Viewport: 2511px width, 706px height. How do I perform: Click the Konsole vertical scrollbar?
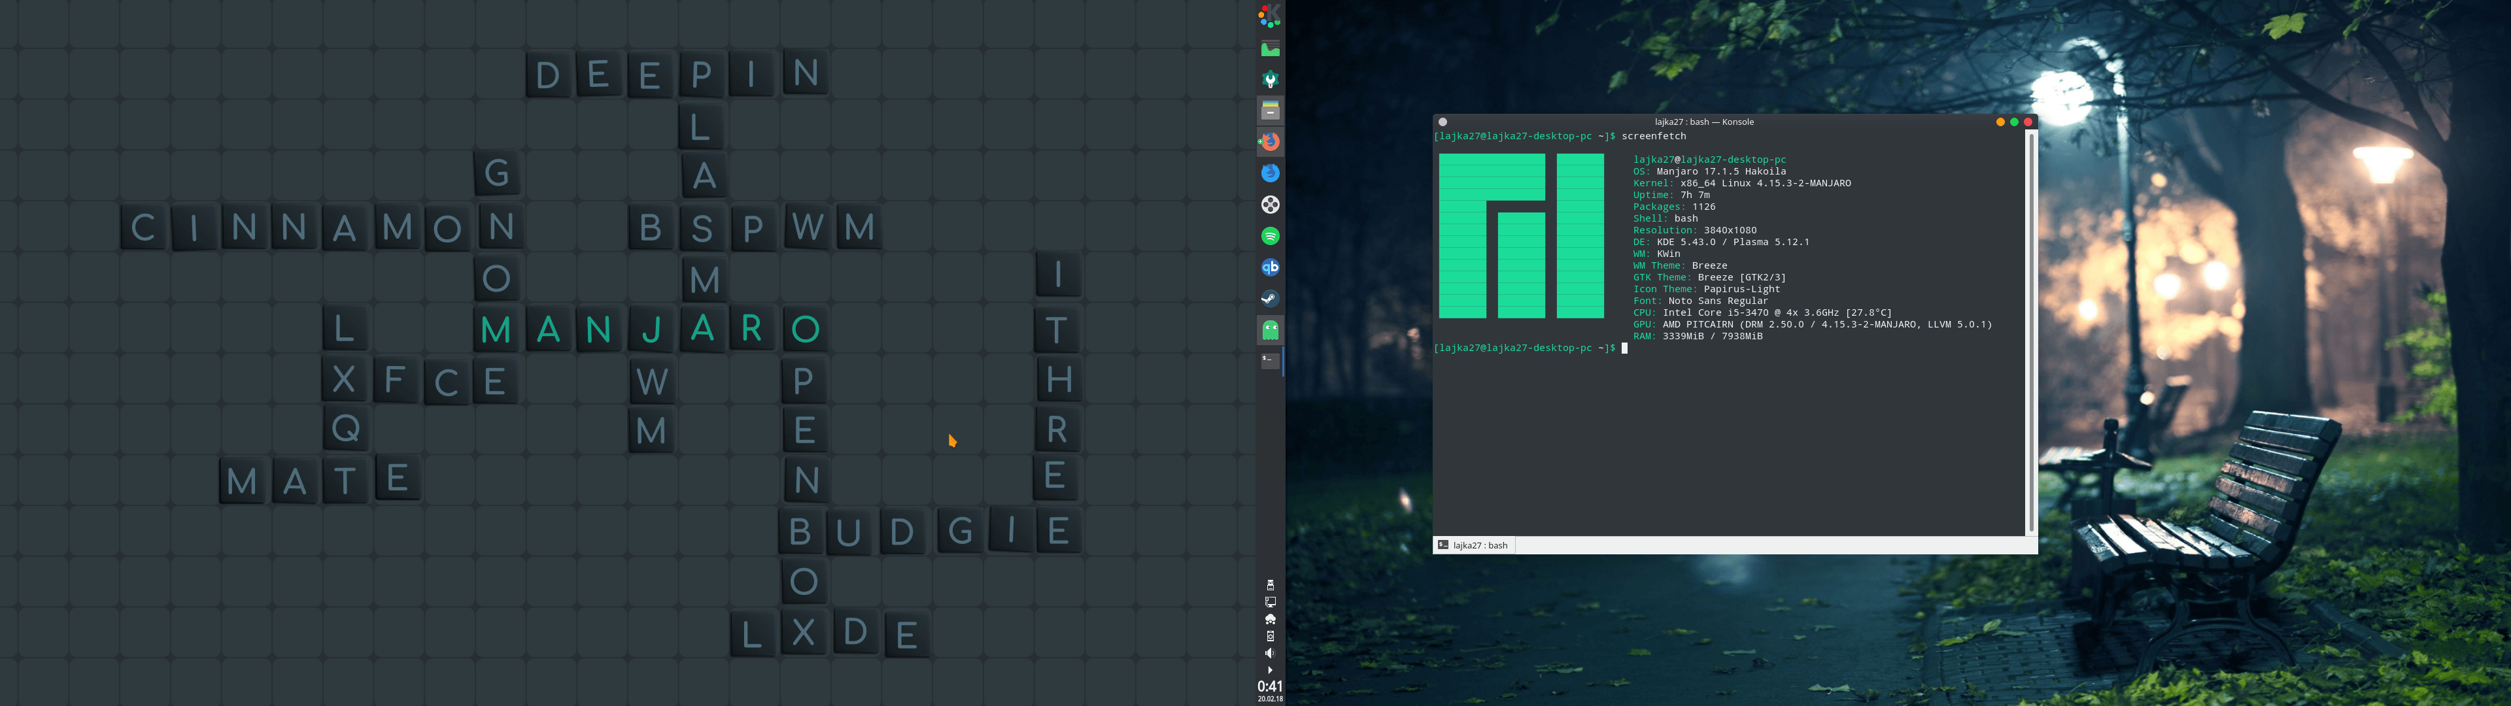[x=2032, y=331]
